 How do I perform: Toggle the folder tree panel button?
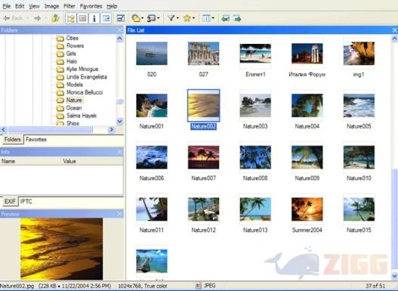(x=71, y=18)
